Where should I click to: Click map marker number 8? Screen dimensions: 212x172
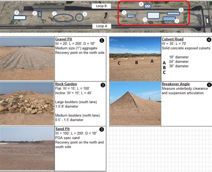(x=34, y=13)
